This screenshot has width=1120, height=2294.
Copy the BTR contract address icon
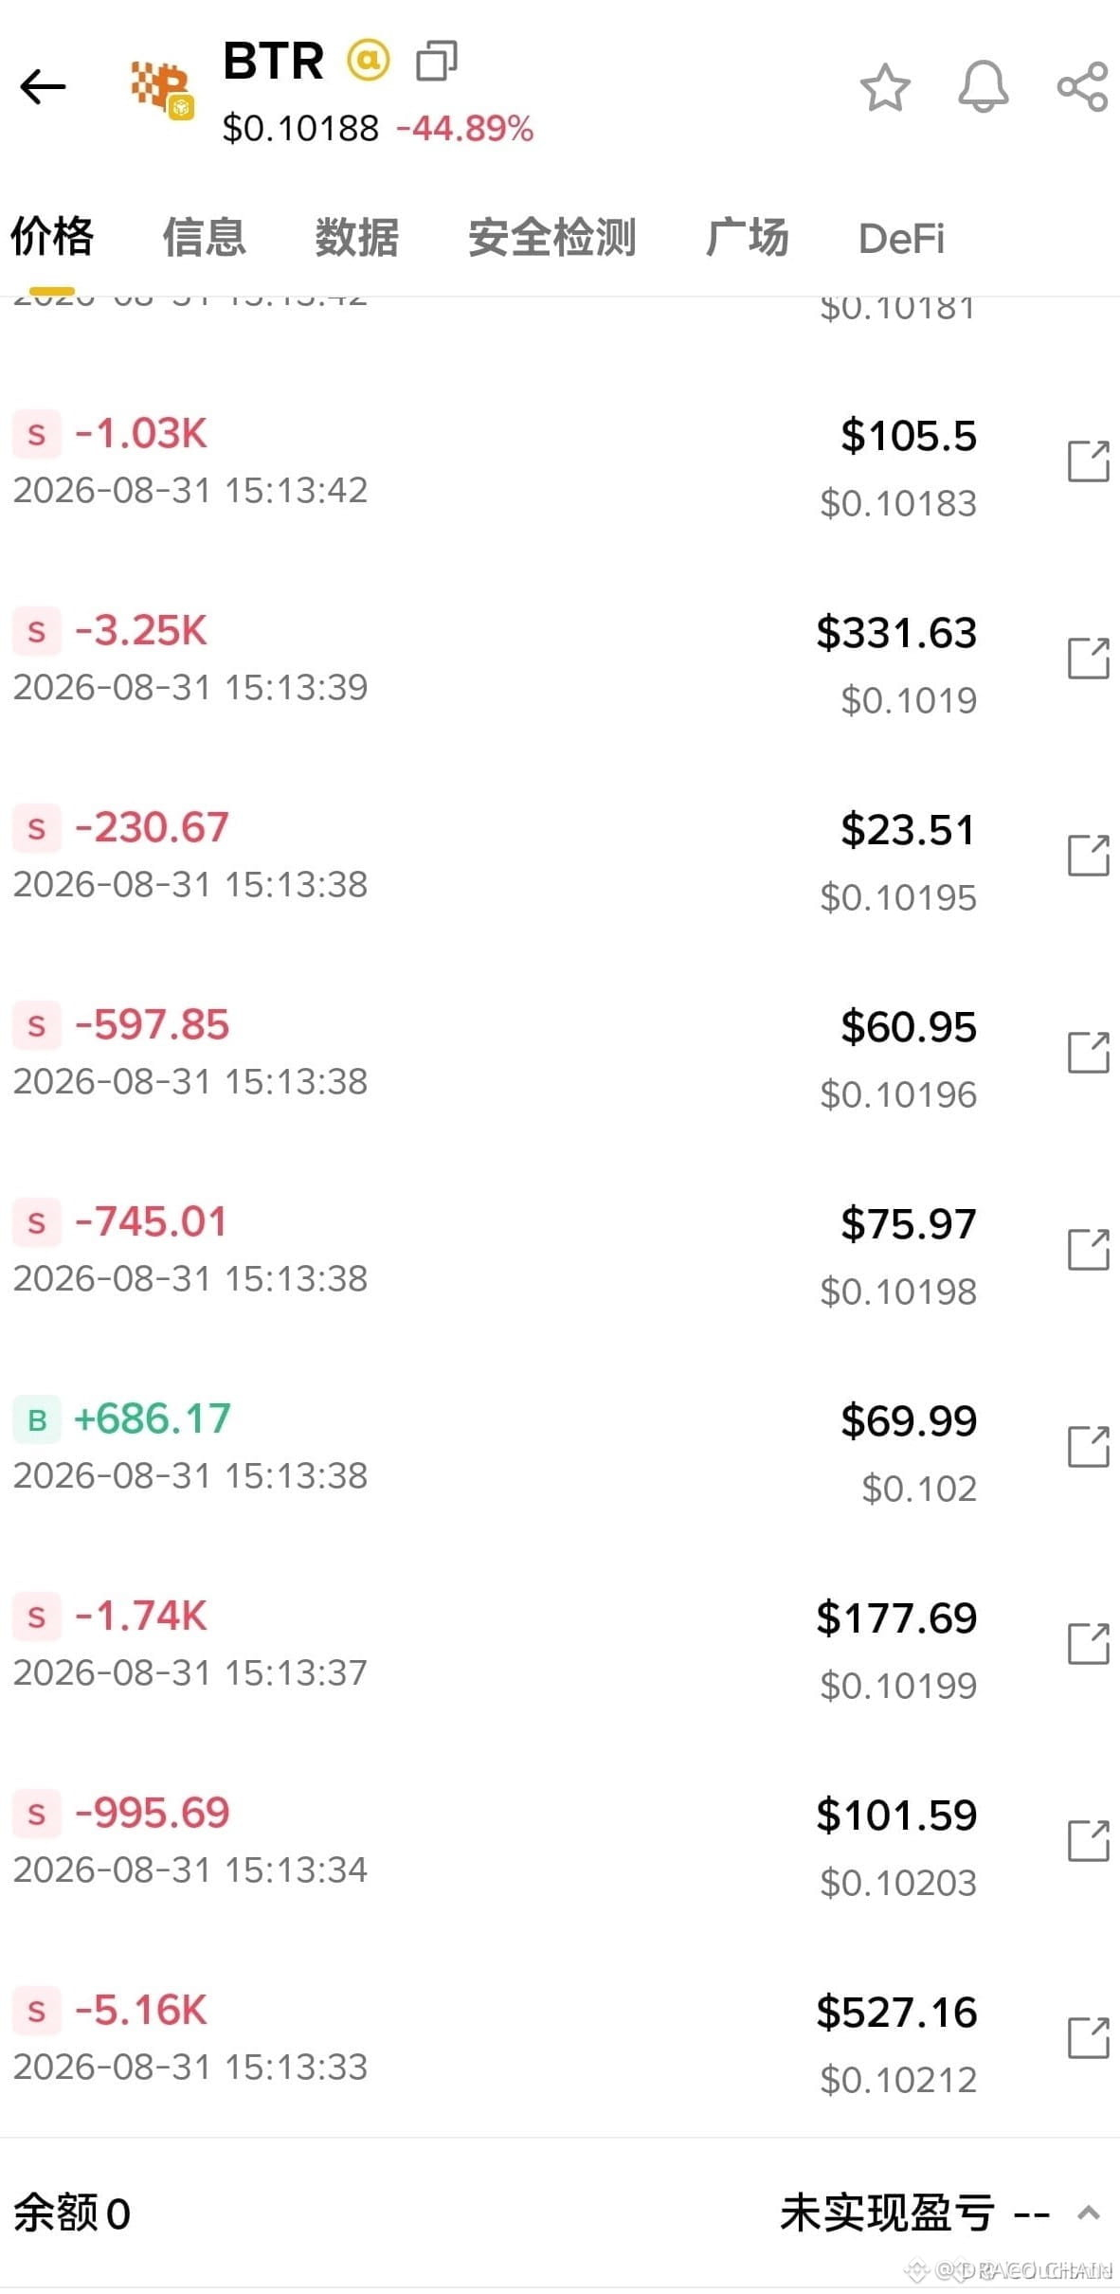[x=437, y=61]
